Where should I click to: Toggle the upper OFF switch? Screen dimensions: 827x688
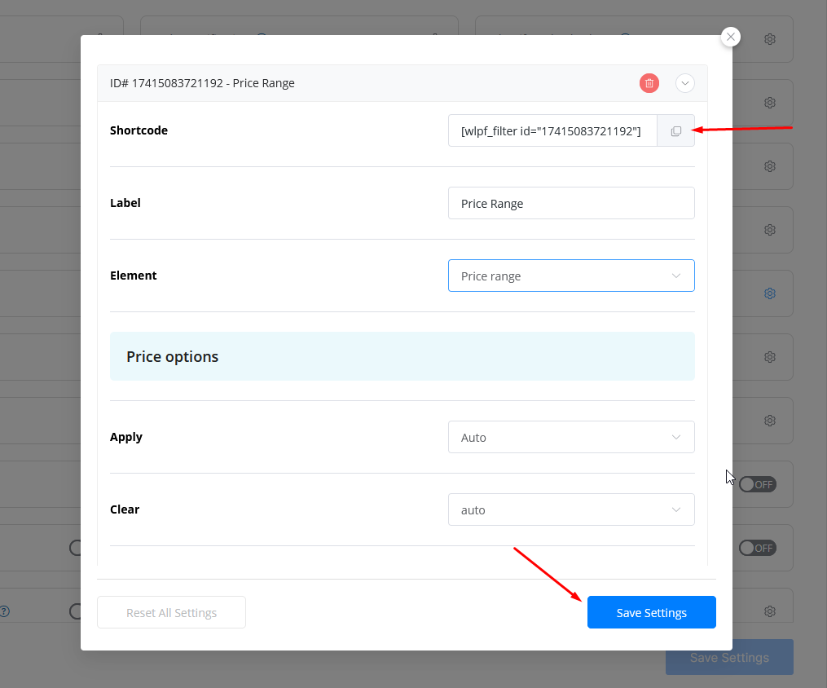tap(757, 484)
